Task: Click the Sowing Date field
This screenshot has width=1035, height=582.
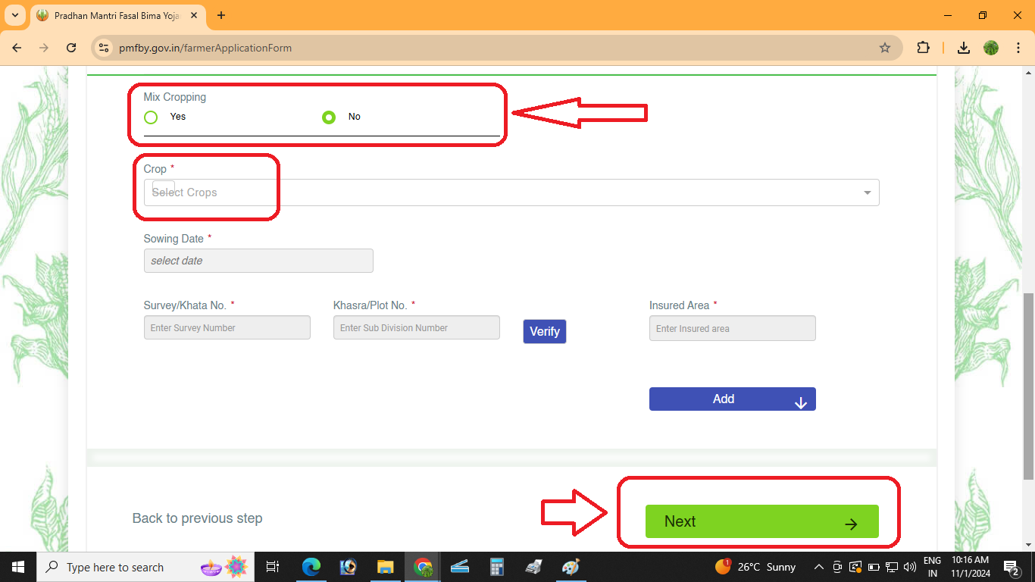Action: tap(258, 261)
